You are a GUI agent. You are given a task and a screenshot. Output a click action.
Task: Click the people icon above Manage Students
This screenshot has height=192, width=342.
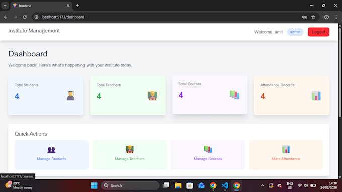51,150
